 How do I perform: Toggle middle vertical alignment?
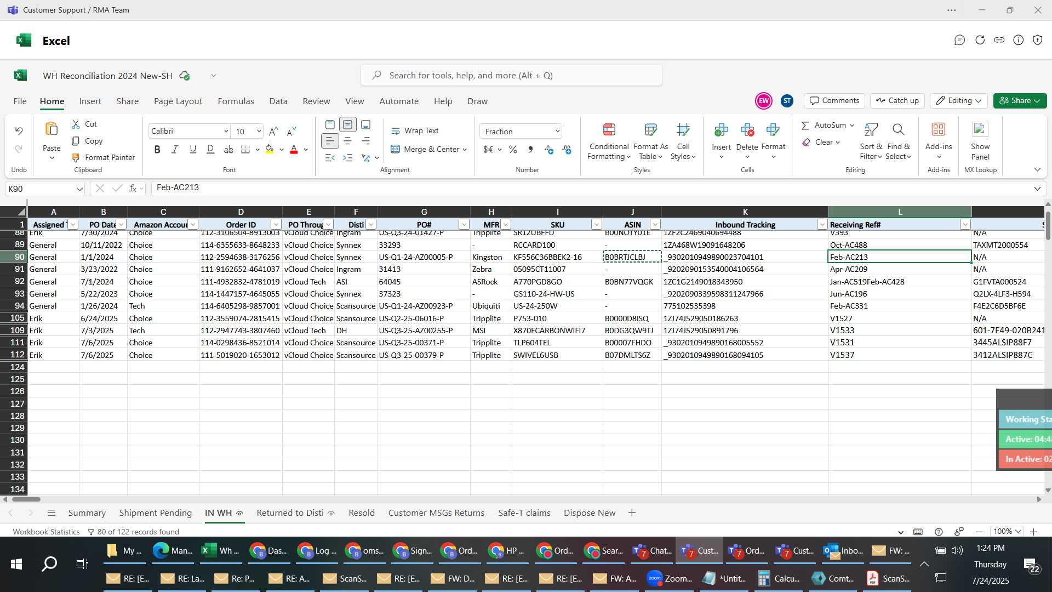point(347,125)
